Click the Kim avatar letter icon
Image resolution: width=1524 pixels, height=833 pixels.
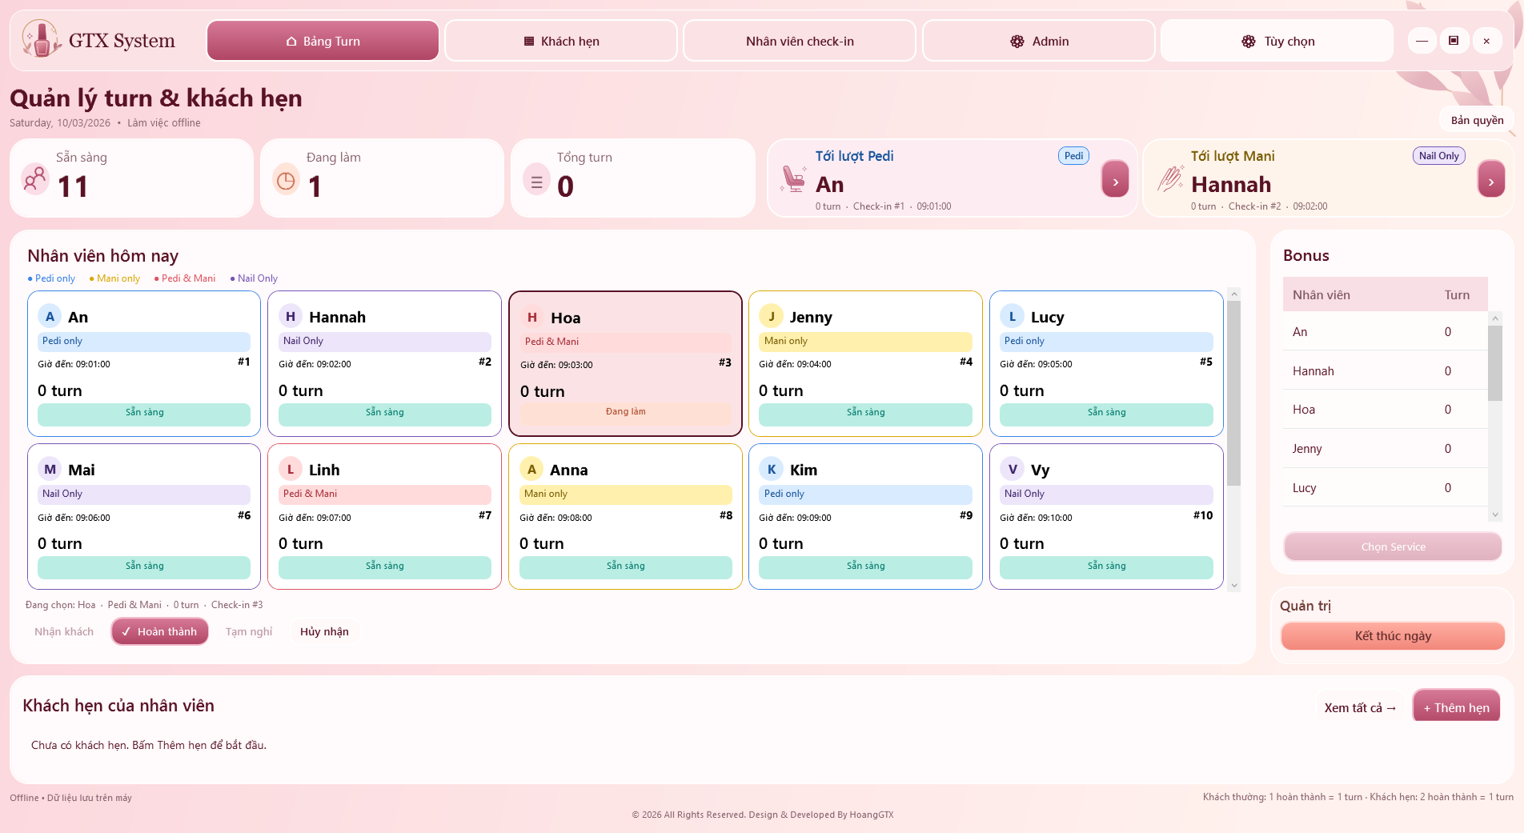click(x=771, y=469)
